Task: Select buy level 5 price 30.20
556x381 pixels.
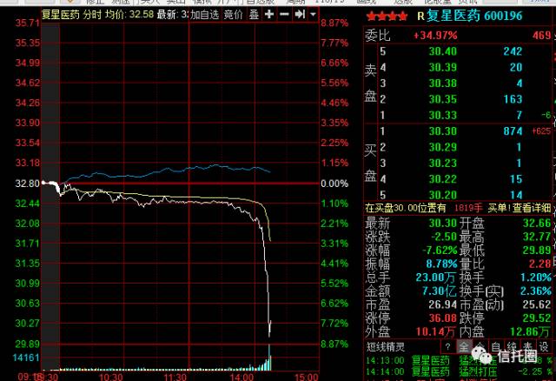Action: coord(442,195)
